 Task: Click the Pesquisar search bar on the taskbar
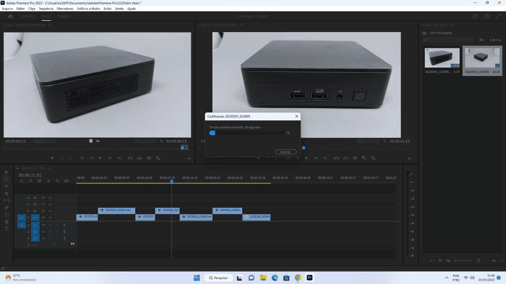[217, 277]
